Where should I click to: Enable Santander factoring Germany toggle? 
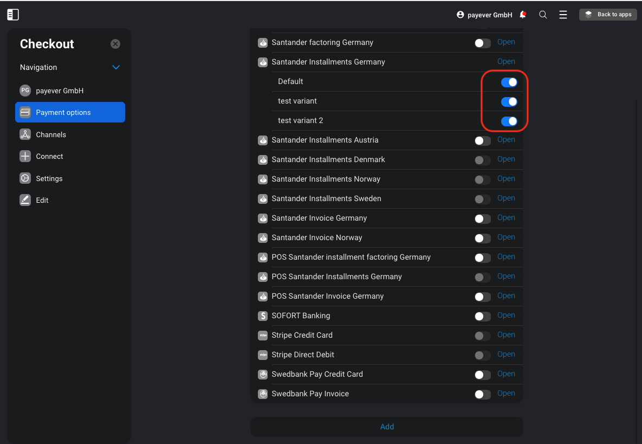pos(483,43)
